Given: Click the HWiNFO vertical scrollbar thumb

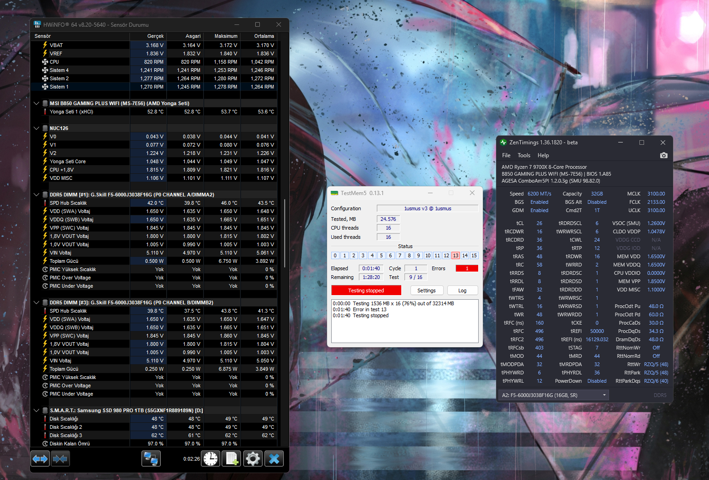Looking at the screenshot, I should pyautogui.click(x=285, y=233).
